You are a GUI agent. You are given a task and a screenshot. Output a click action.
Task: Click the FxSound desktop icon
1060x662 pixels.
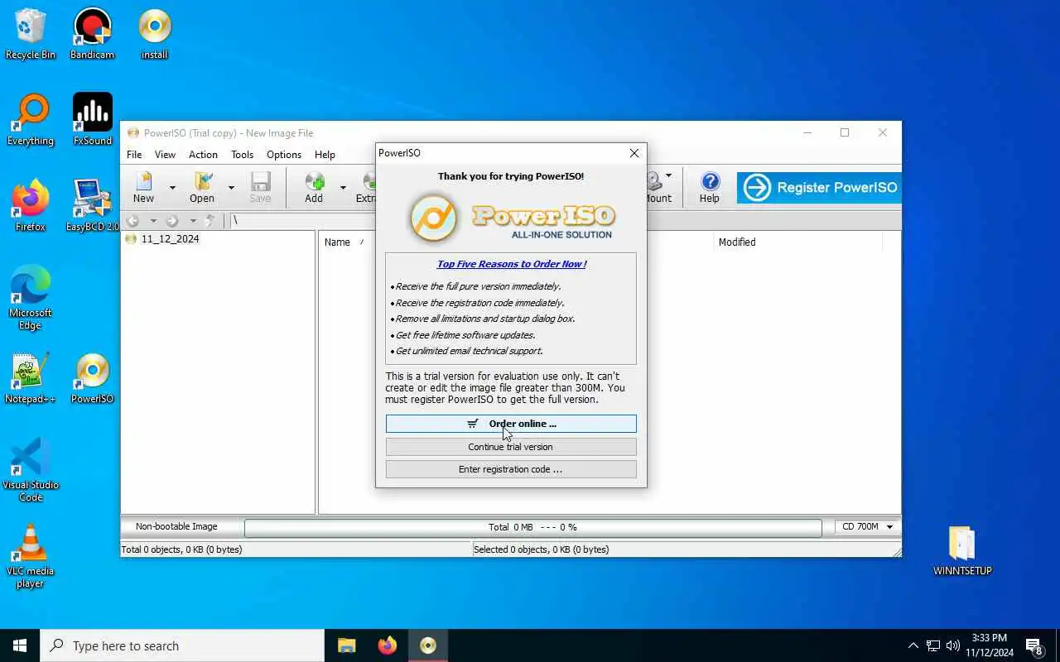pos(92,120)
